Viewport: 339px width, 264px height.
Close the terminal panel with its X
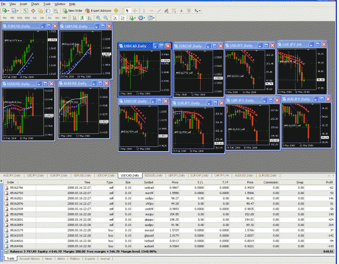tap(2, 181)
